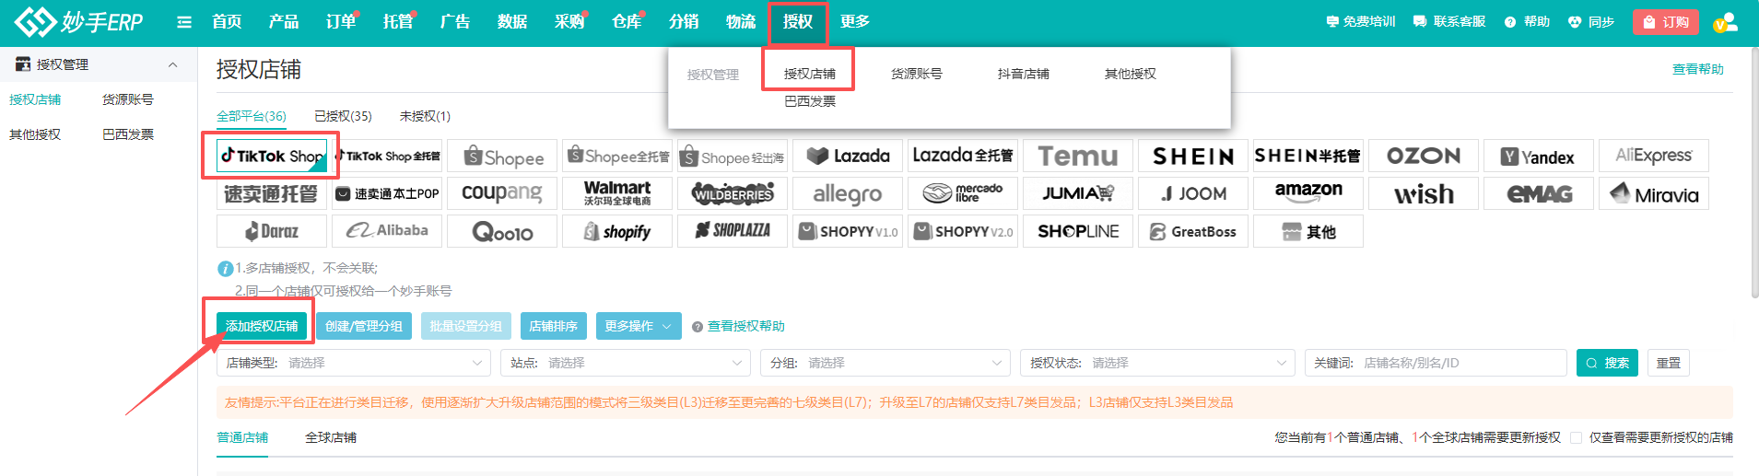Select the Shopee platform logo
Image resolution: width=1759 pixels, height=476 pixels.
click(502, 156)
